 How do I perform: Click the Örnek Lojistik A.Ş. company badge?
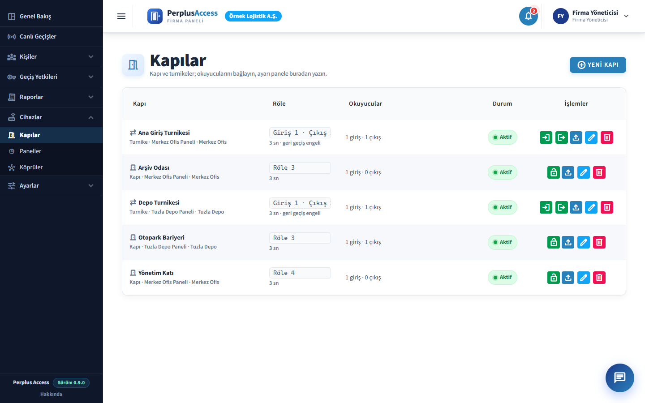tap(253, 16)
